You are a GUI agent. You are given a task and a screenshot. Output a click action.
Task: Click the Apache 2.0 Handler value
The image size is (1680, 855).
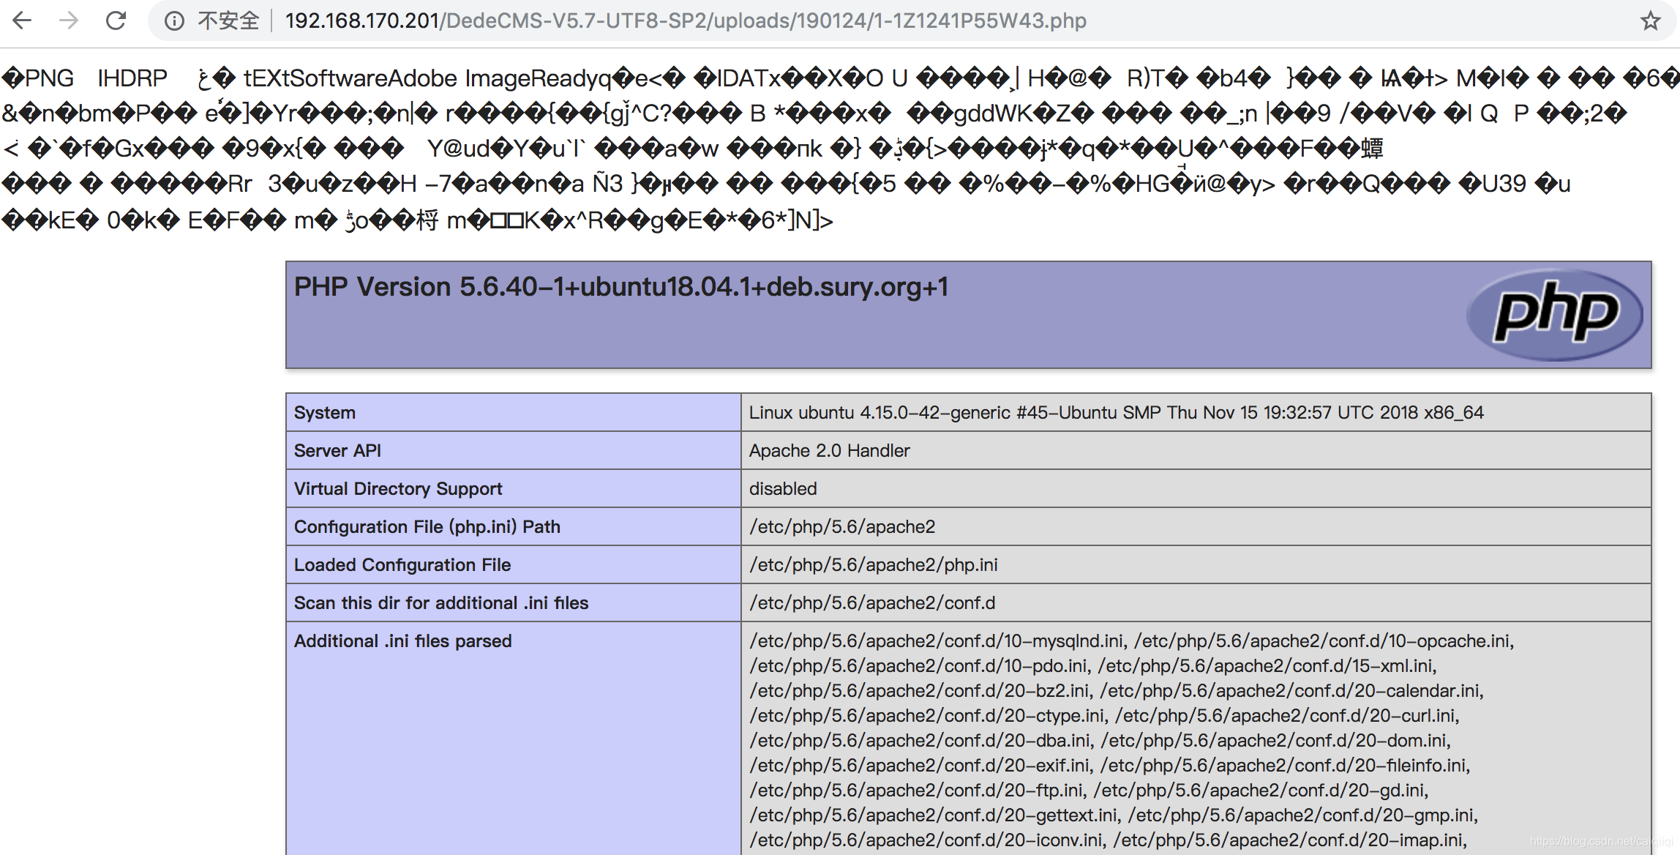pyautogui.click(x=829, y=451)
